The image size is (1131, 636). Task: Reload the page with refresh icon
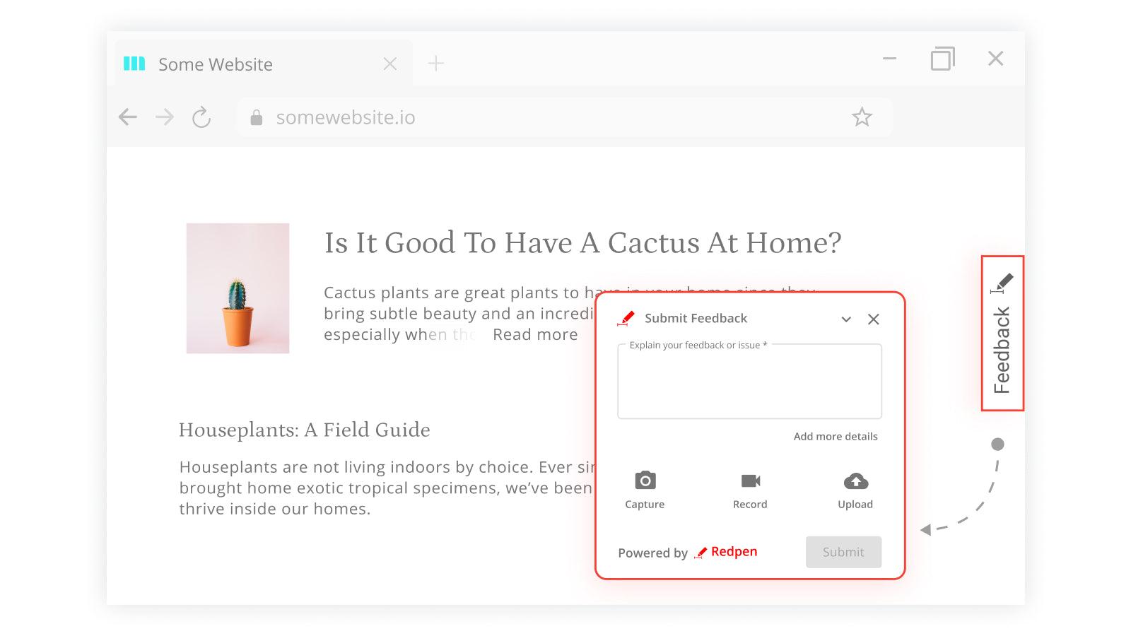tap(201, 117)
